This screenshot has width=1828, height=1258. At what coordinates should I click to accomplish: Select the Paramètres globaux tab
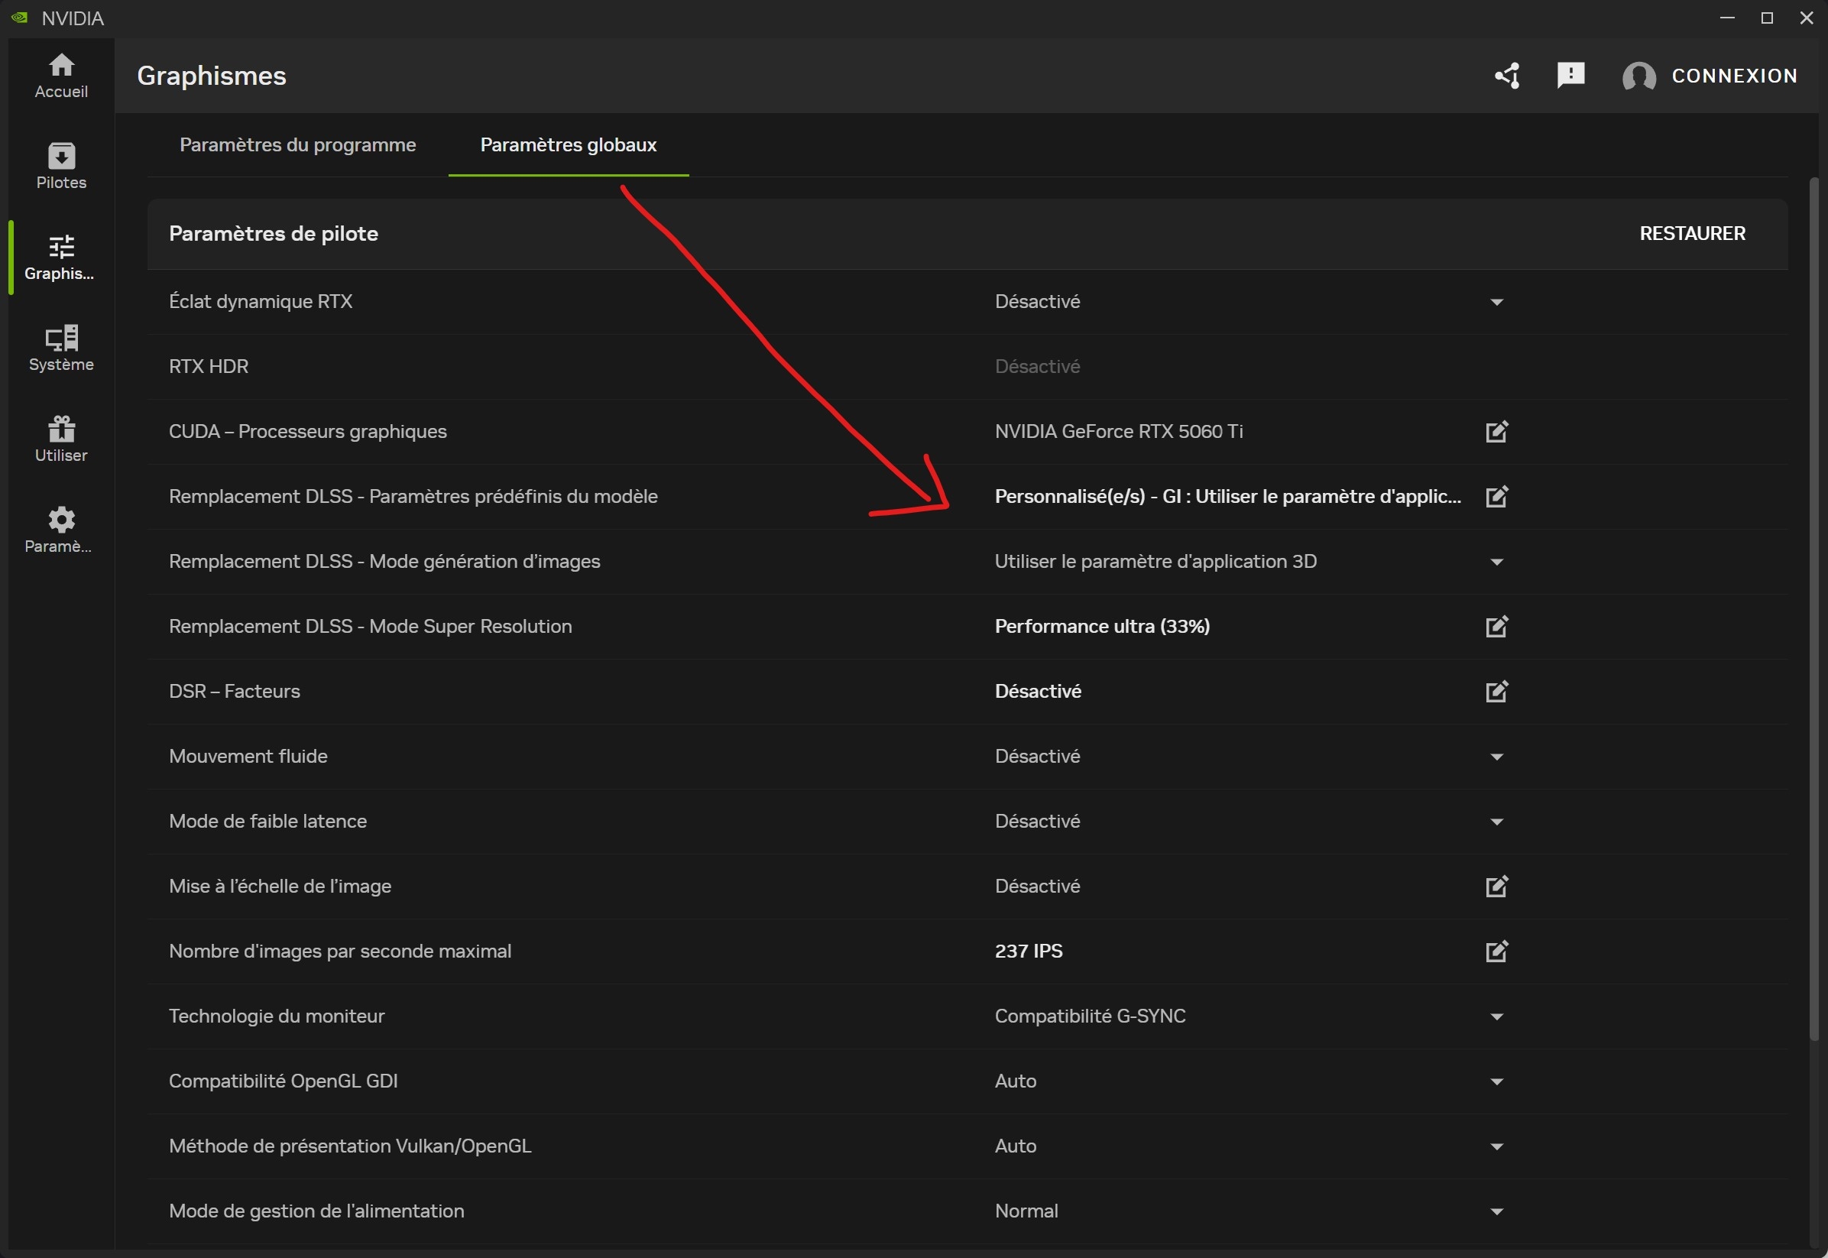[x=568, y=145]
